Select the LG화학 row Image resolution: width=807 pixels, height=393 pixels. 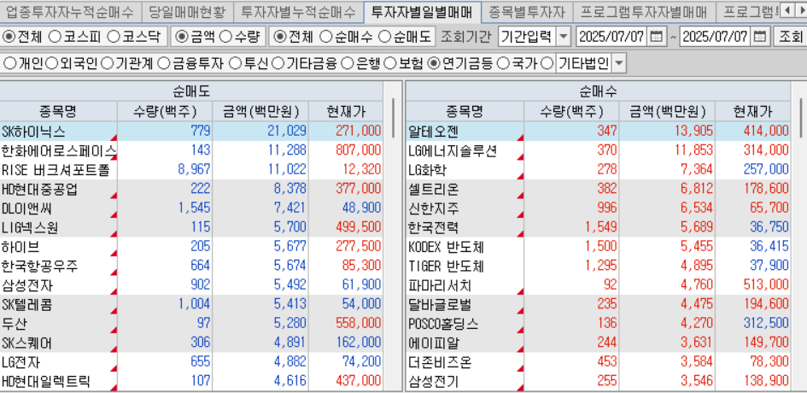598,169
